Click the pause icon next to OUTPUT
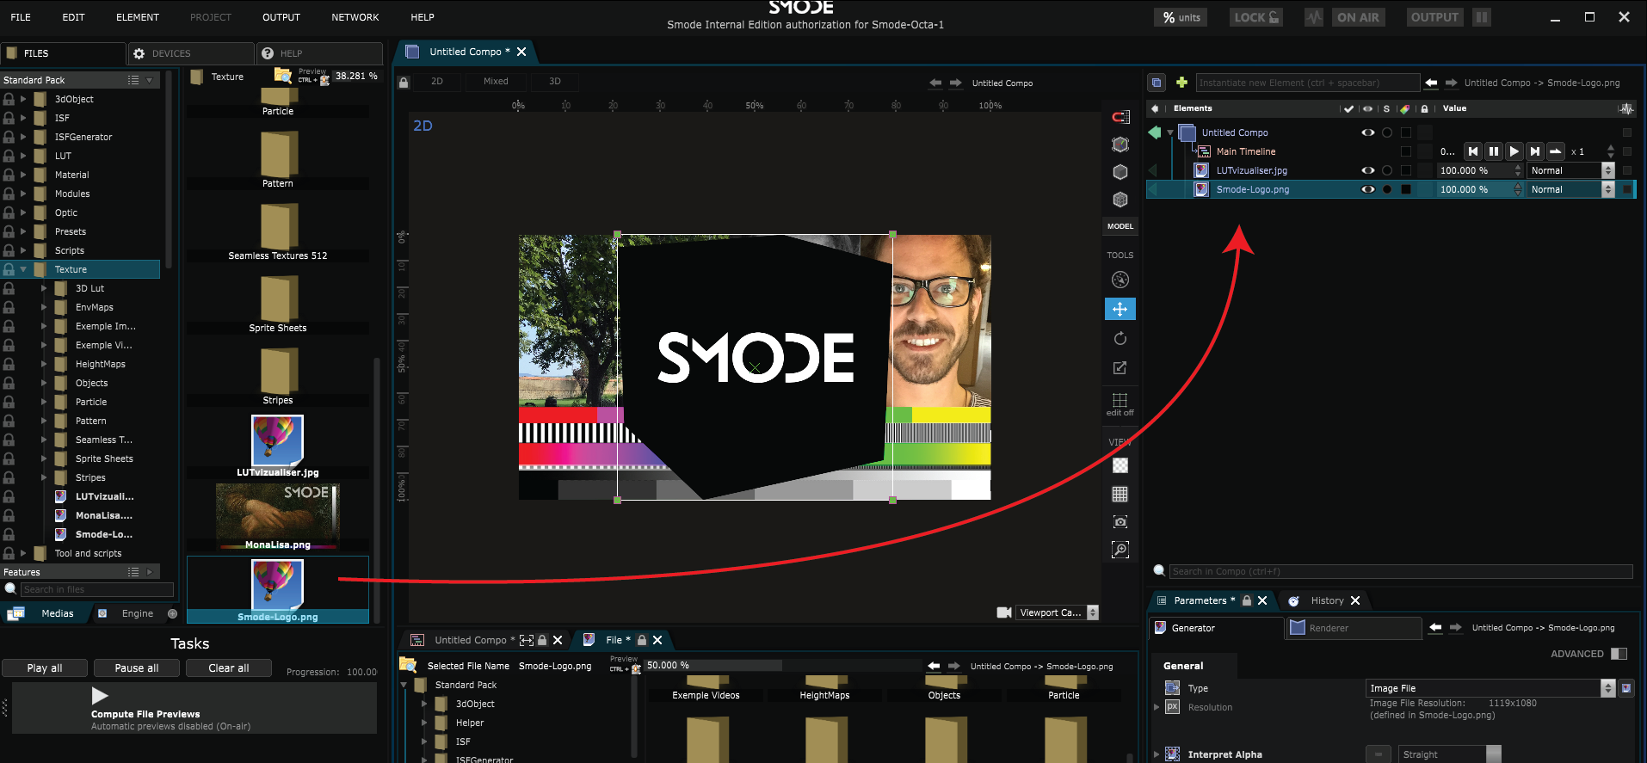This screenshot has height=763, width=1647. [x=1481, y=17]
